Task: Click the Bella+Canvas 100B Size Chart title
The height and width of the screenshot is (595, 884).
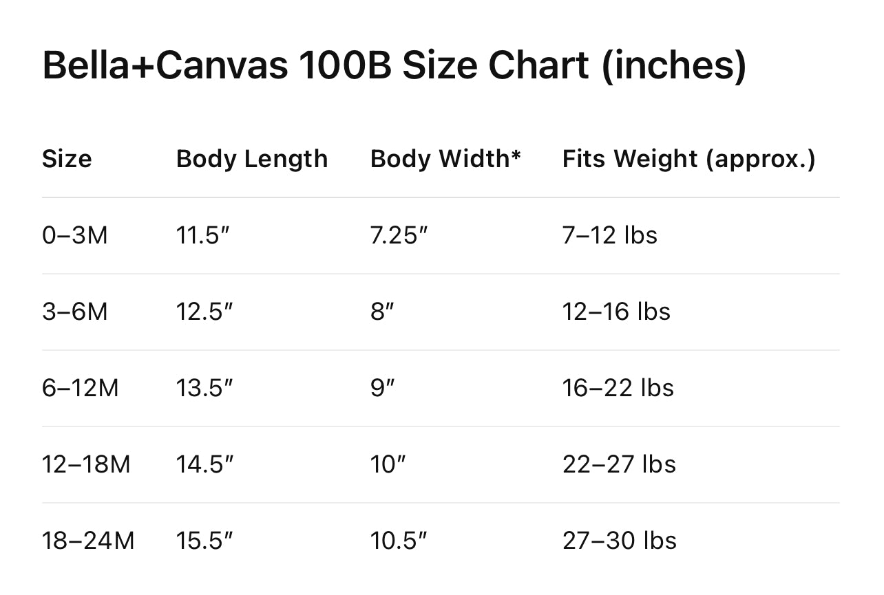Action: pyautogui.click(x=394, y=66)
